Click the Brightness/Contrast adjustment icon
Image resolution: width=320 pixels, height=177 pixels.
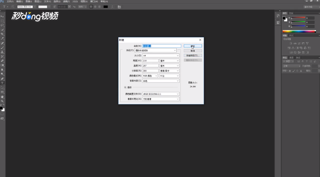[x=291, y=43]
